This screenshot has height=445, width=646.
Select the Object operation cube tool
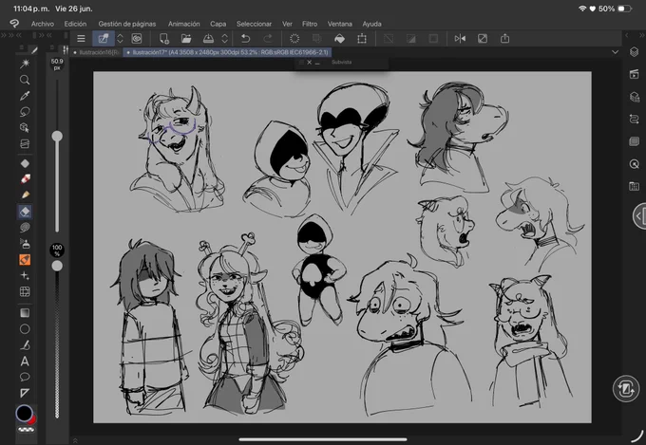25,127
